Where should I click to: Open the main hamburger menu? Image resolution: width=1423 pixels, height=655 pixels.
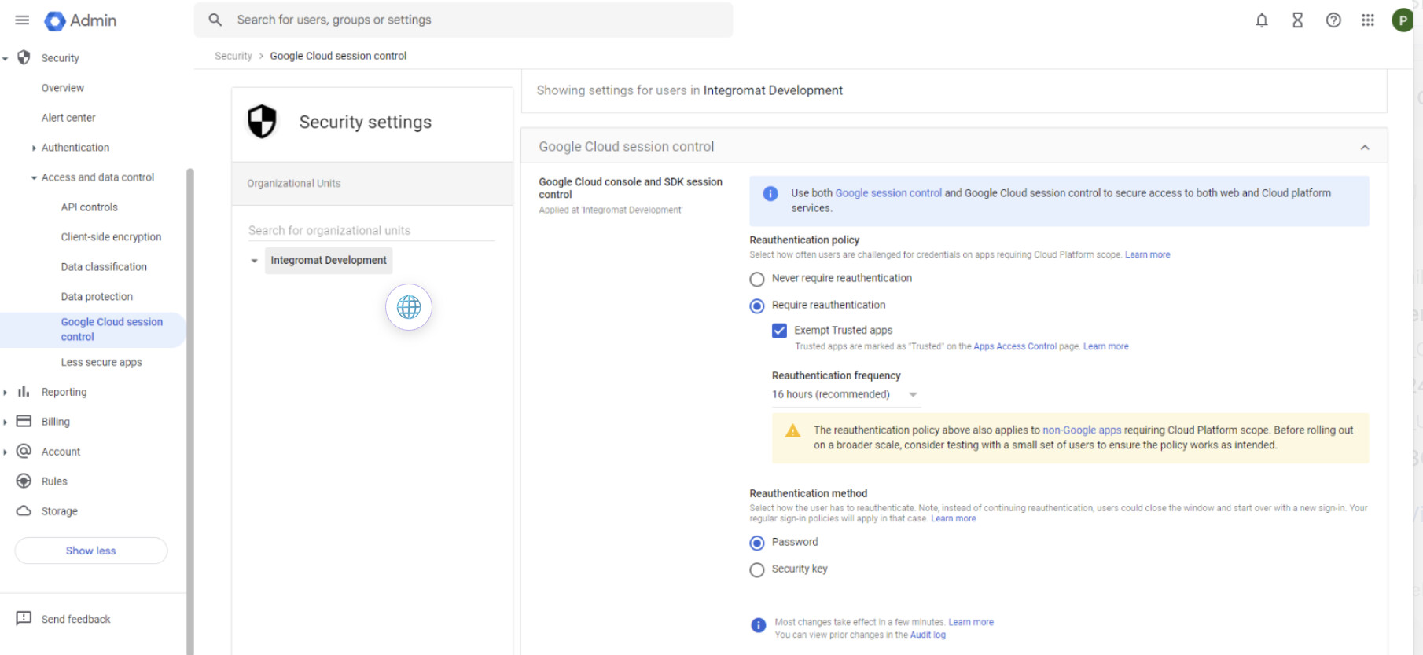(x=22, y=20)
